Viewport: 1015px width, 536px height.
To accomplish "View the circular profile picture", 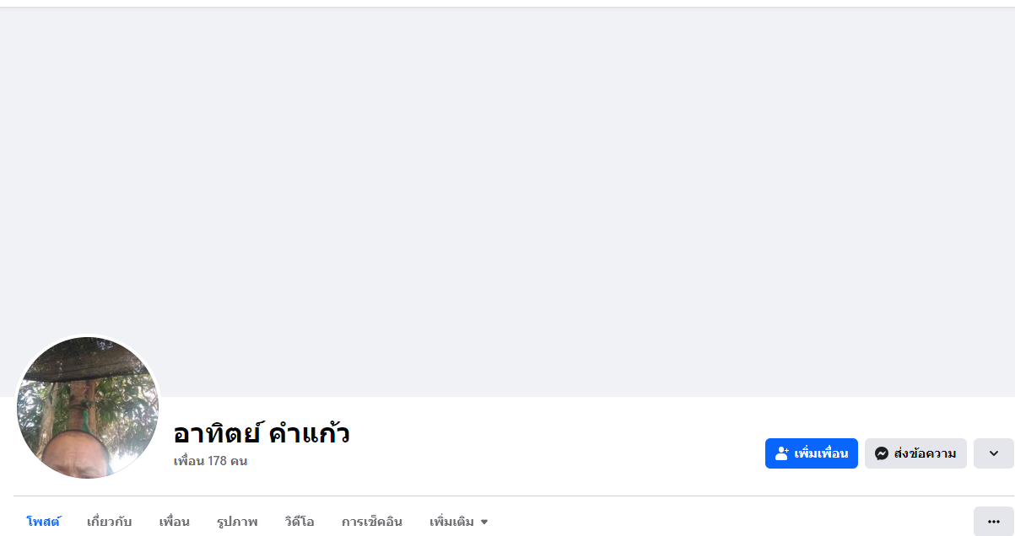I will pyautogui.click(x=88, y=408).
